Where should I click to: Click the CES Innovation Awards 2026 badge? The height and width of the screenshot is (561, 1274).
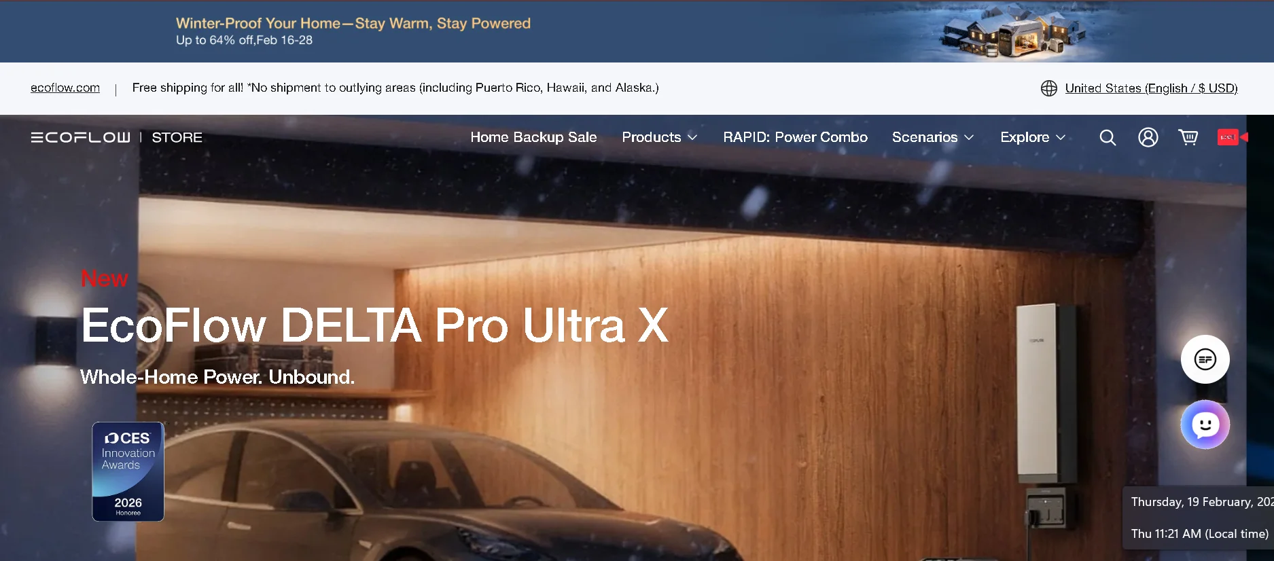coord(128,471)
